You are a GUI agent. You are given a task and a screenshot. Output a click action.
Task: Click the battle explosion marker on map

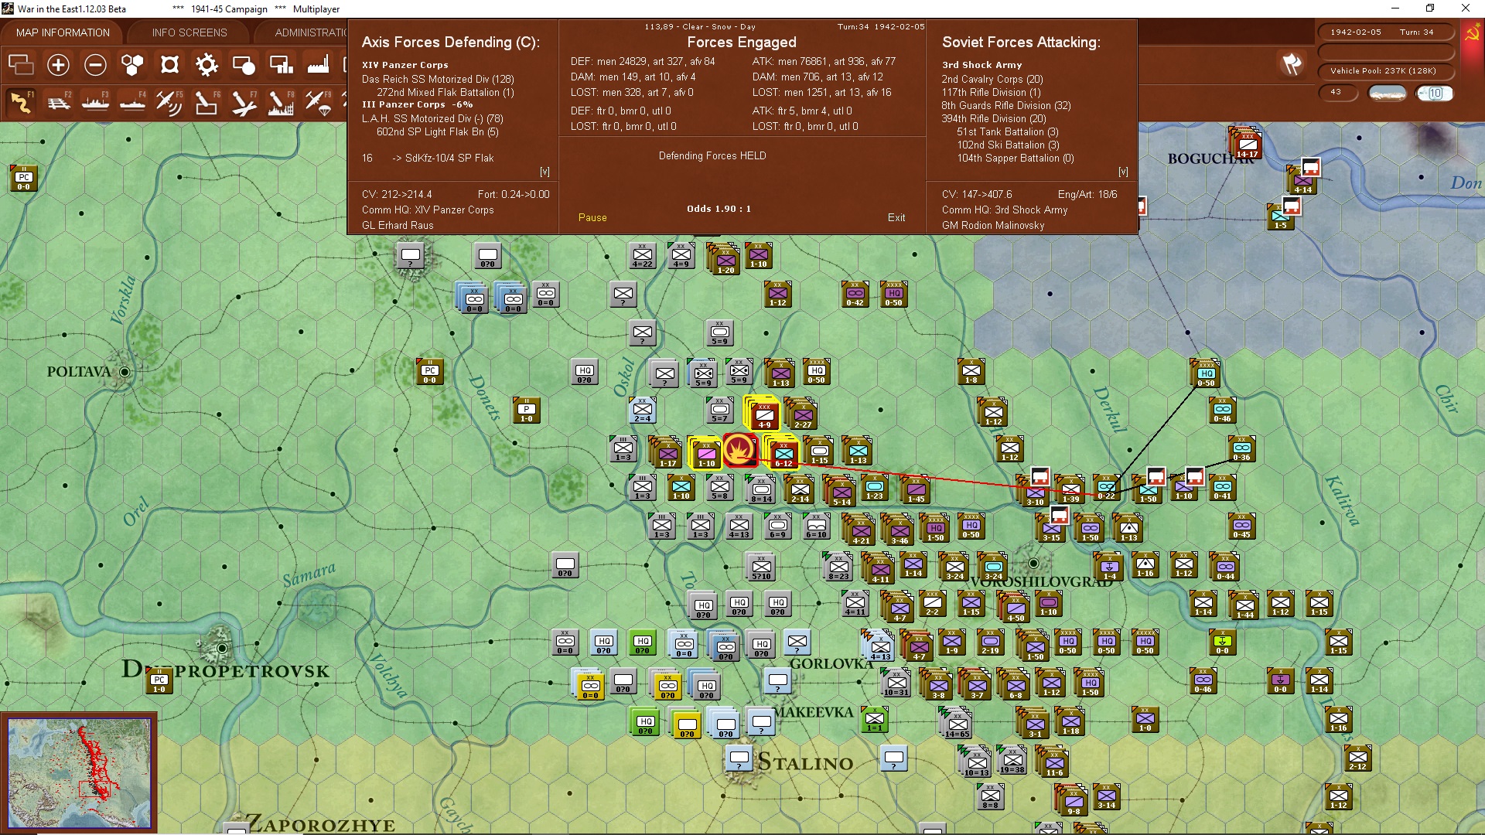click(x=740, y=449)
